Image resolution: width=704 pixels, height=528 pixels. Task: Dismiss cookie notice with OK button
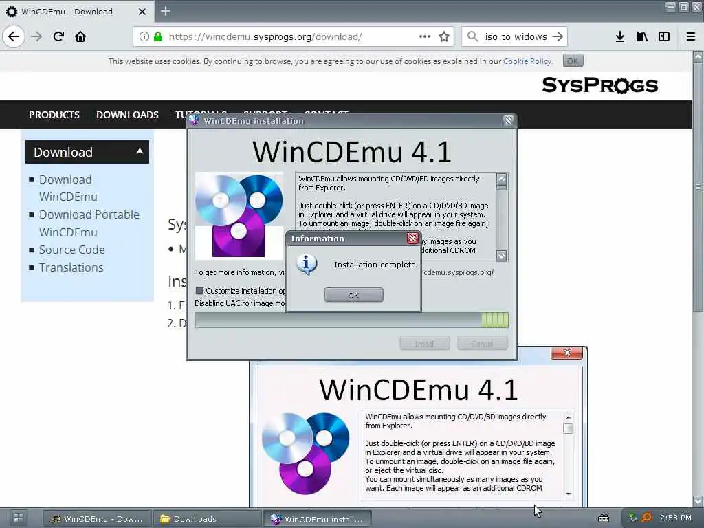573,60
